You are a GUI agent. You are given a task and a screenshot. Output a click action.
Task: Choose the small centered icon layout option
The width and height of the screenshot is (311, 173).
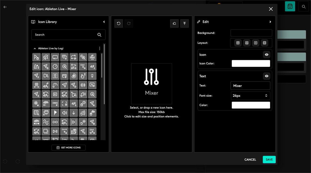[256, 43]
